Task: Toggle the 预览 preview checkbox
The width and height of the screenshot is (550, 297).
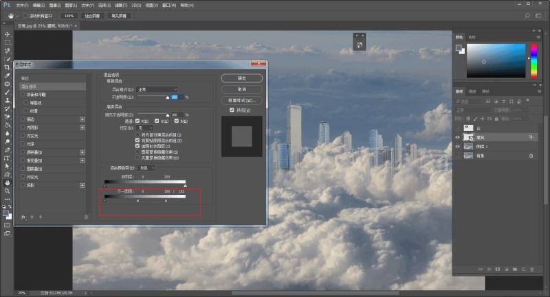Action: coord(232,110)
